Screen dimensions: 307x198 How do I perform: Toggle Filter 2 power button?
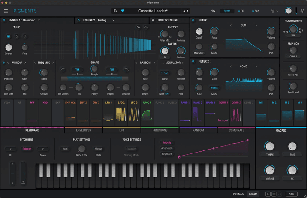193,62
